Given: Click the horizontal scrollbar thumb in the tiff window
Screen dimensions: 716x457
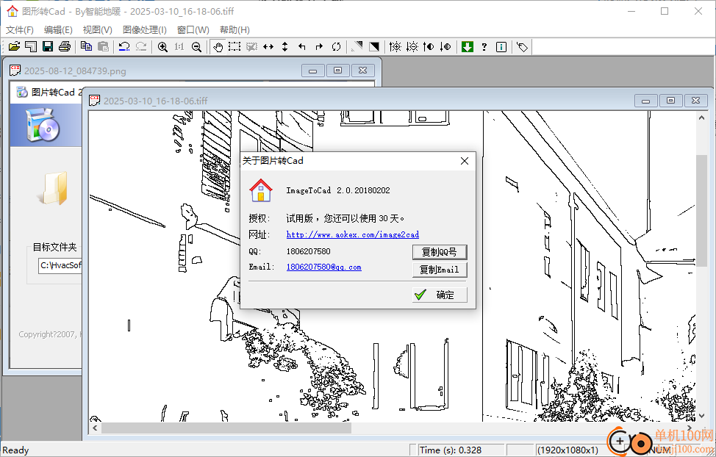Looking at the screenshot, I should tap(226, 428).
